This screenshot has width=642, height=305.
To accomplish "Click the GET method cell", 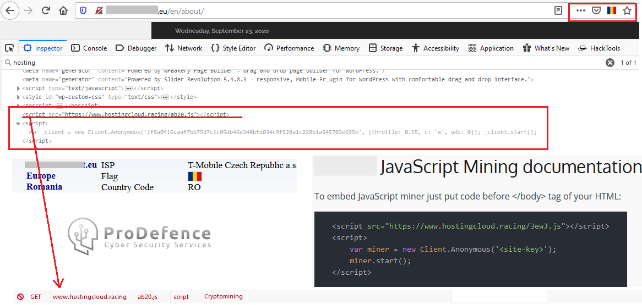I will [x=36, y=297].
